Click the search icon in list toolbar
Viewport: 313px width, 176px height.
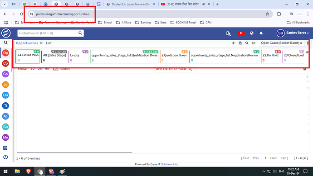pos(247,43)
